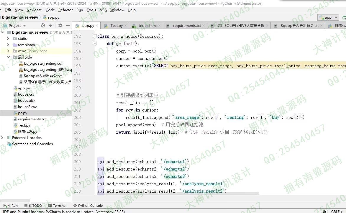Viewport: 346px width, 213px height.
Task: Close the 采用SQL进行HIVE大数据分析 tab
Action: point(267,26)
